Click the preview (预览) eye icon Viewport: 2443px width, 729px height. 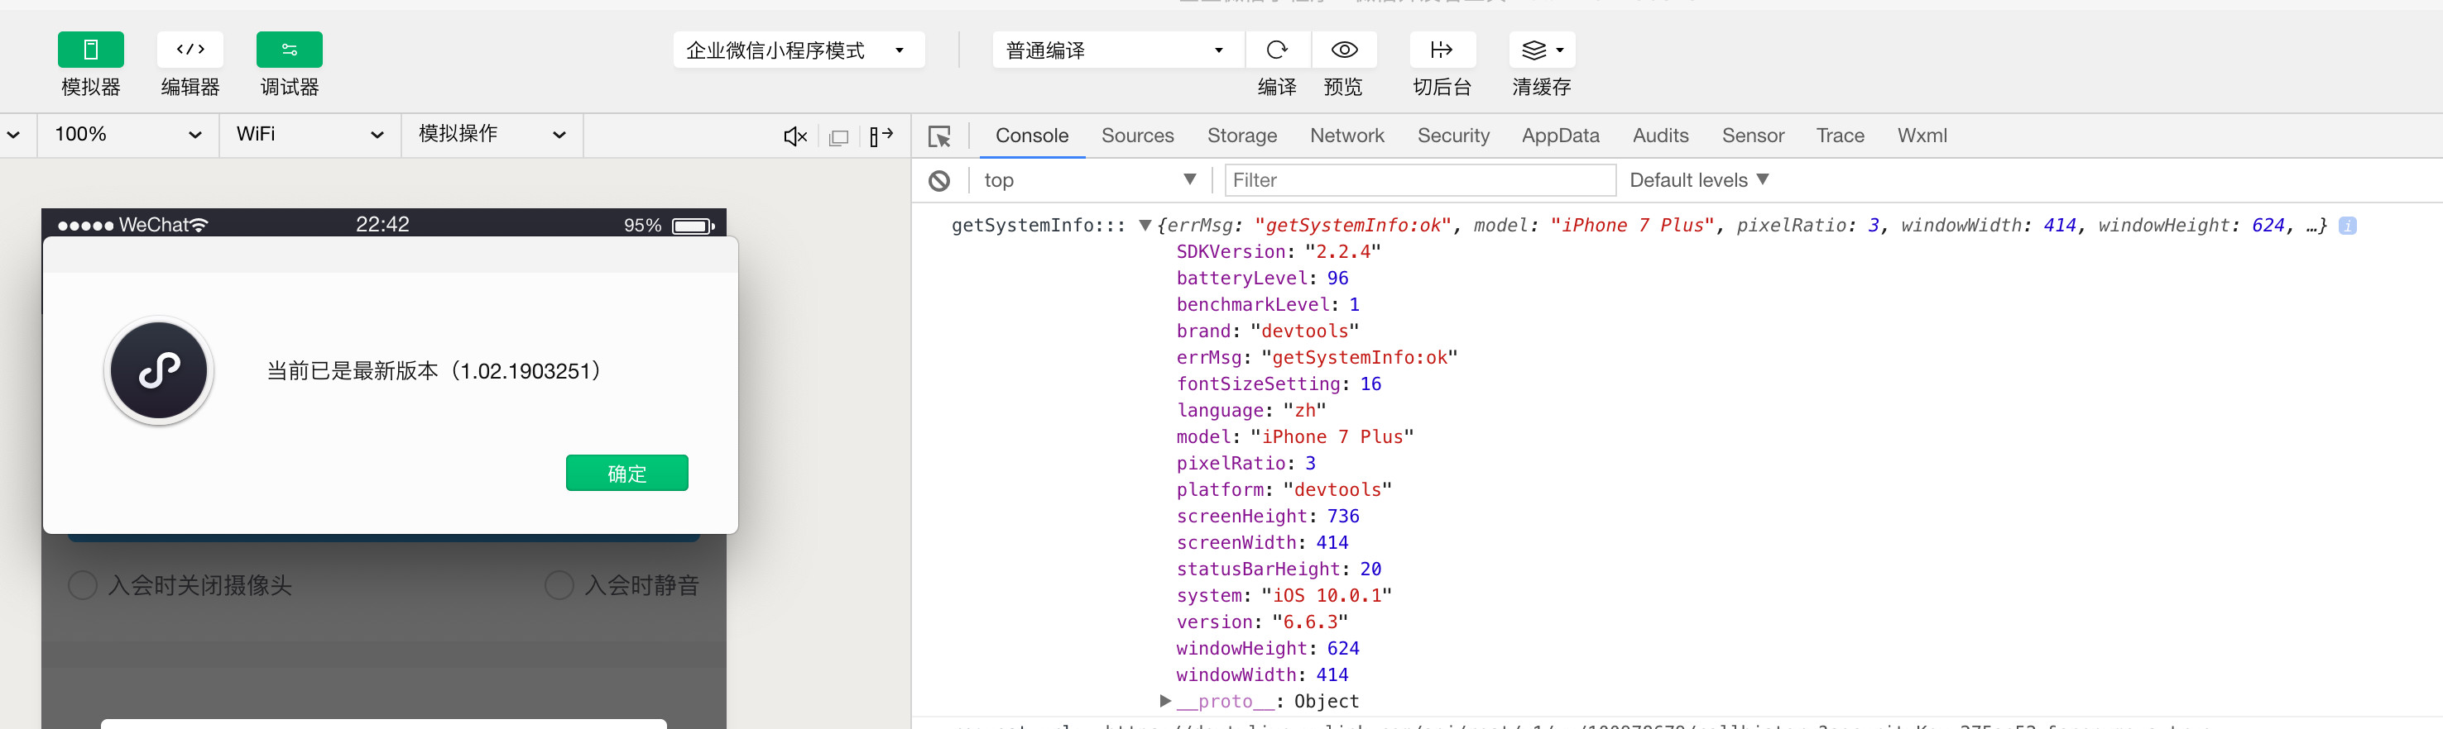coord(1344,50)
